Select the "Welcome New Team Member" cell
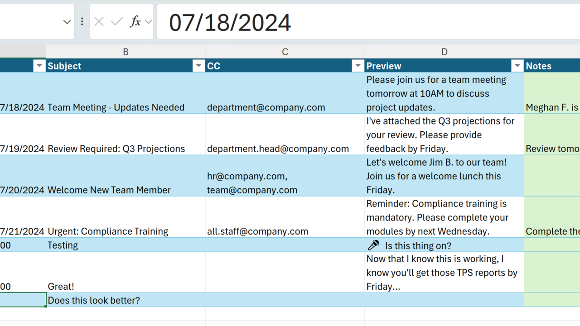This screenshot has height=326, width=580. coord(109,190)
